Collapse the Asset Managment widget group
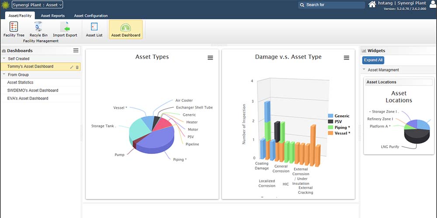Image resolution: width=437 pixels, height=218 pixels. pos(364,70)
